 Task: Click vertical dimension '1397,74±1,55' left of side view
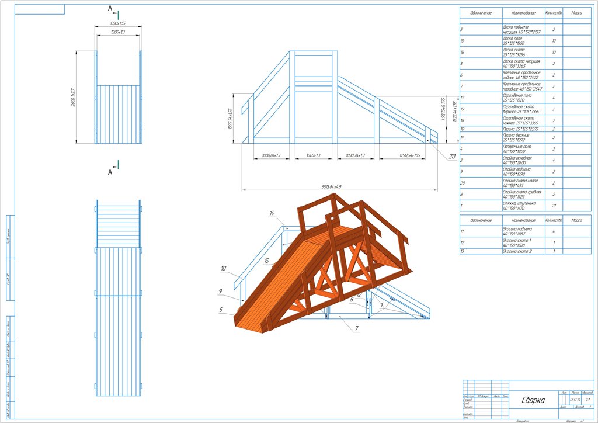(x=230, y=119)
